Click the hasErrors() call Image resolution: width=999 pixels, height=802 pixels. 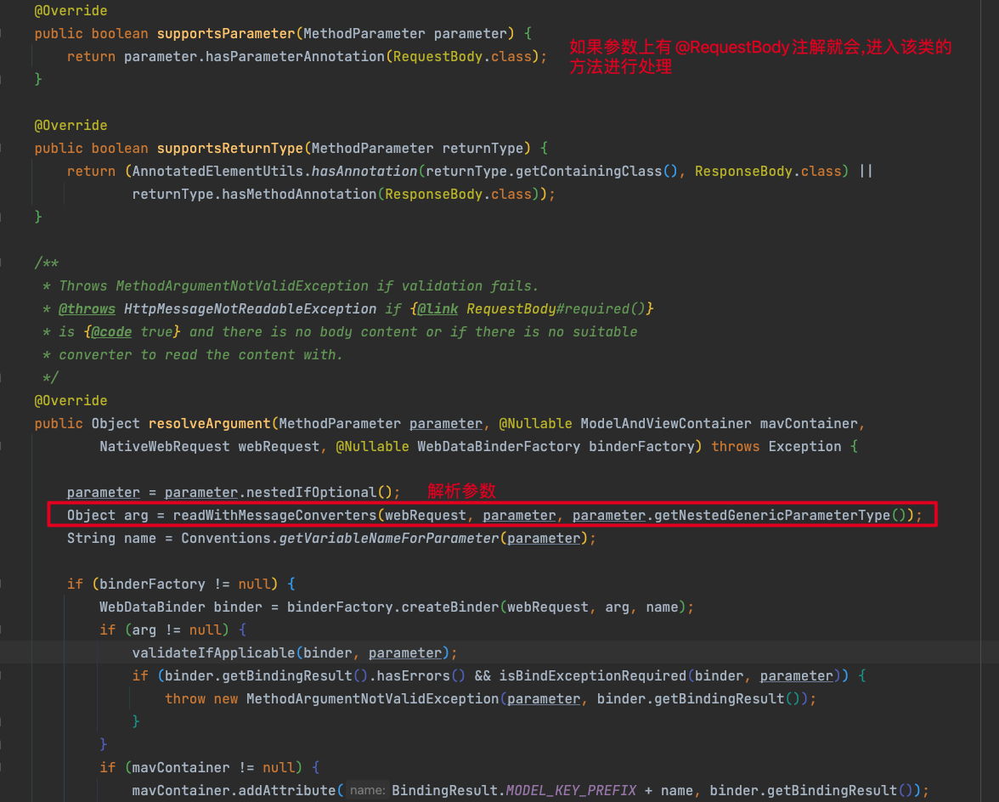point(421,676)
